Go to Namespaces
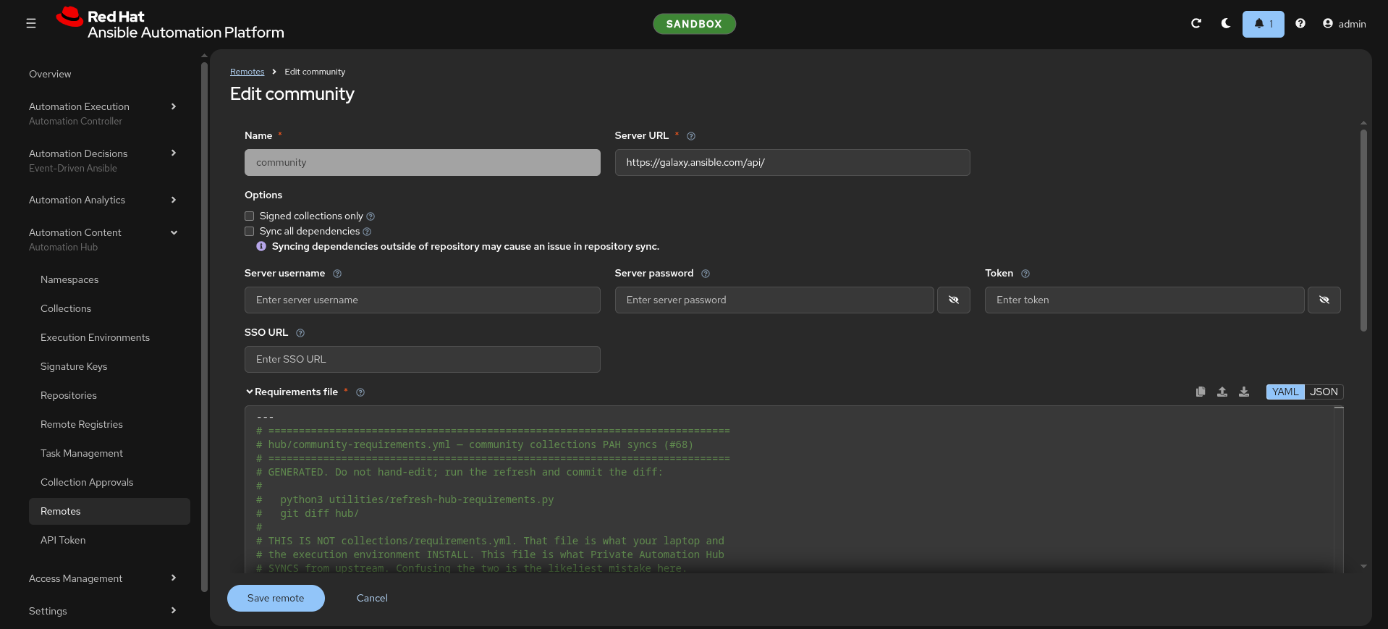 (69, 279)
